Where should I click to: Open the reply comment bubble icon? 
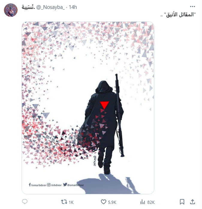(25, 202)
